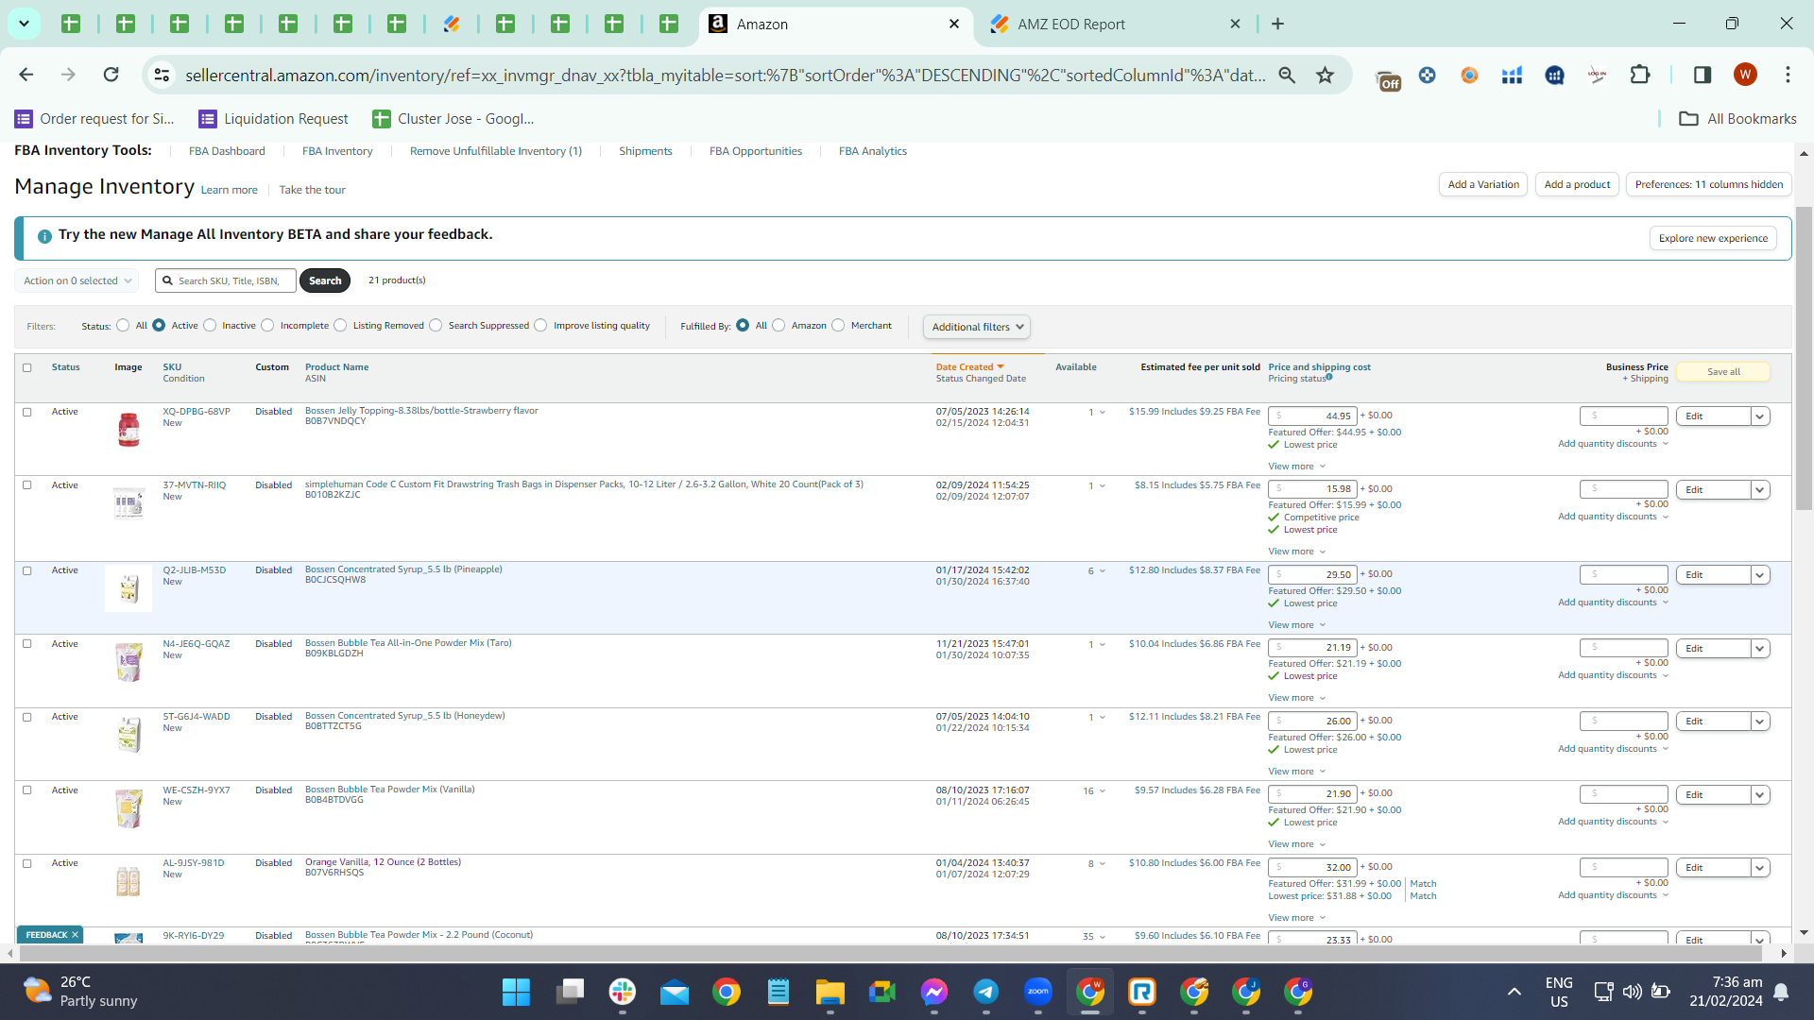This screenshot has height=1020, width=1814.
Task: View site information icon in address bar
Action: (163, 75)
